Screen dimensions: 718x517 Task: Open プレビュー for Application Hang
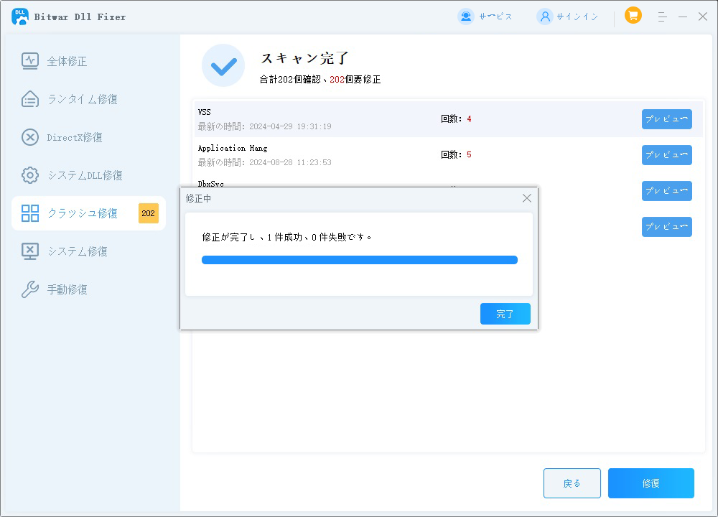pyautogui.click(x=666, y=154)
